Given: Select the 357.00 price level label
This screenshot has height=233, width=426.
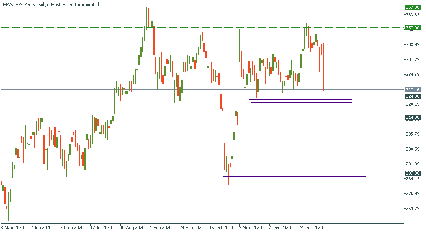Looking at the screenshot, I should 411,28.
